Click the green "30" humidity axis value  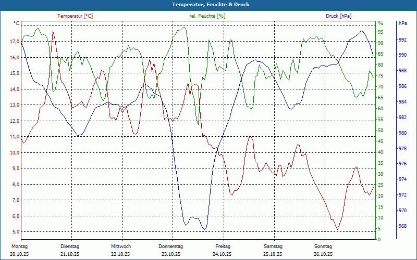click(381, 174)
